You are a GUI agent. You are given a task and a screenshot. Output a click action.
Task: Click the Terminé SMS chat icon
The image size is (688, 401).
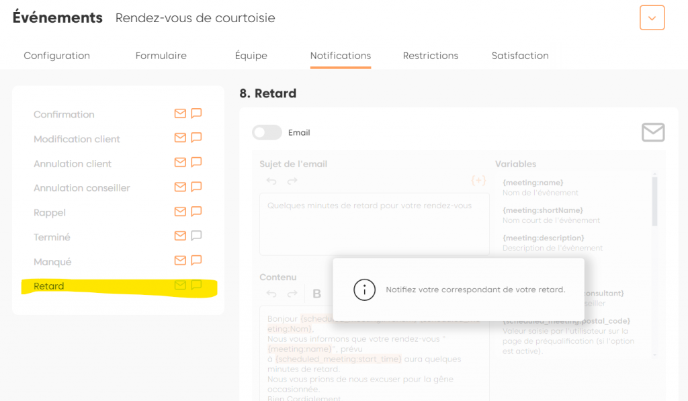(x=196, y=236)
